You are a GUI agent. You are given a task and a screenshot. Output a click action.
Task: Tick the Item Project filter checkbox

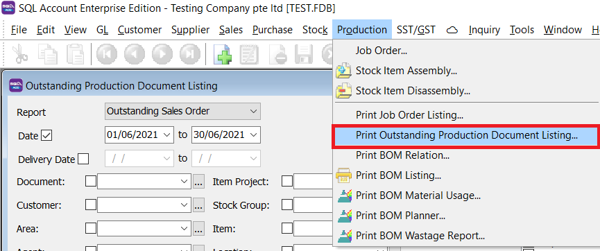click(x=287, y=181)
